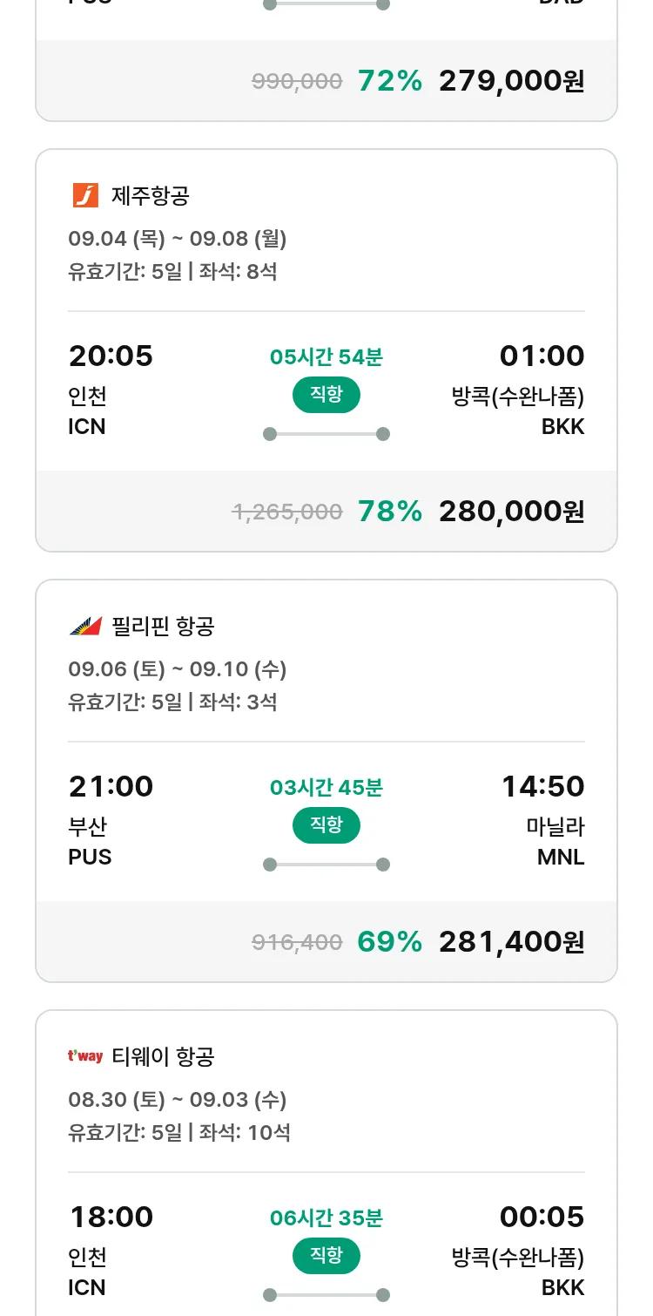Open the 제주항공 flight card title
The image size is (653, 1316).
point(150,195)
